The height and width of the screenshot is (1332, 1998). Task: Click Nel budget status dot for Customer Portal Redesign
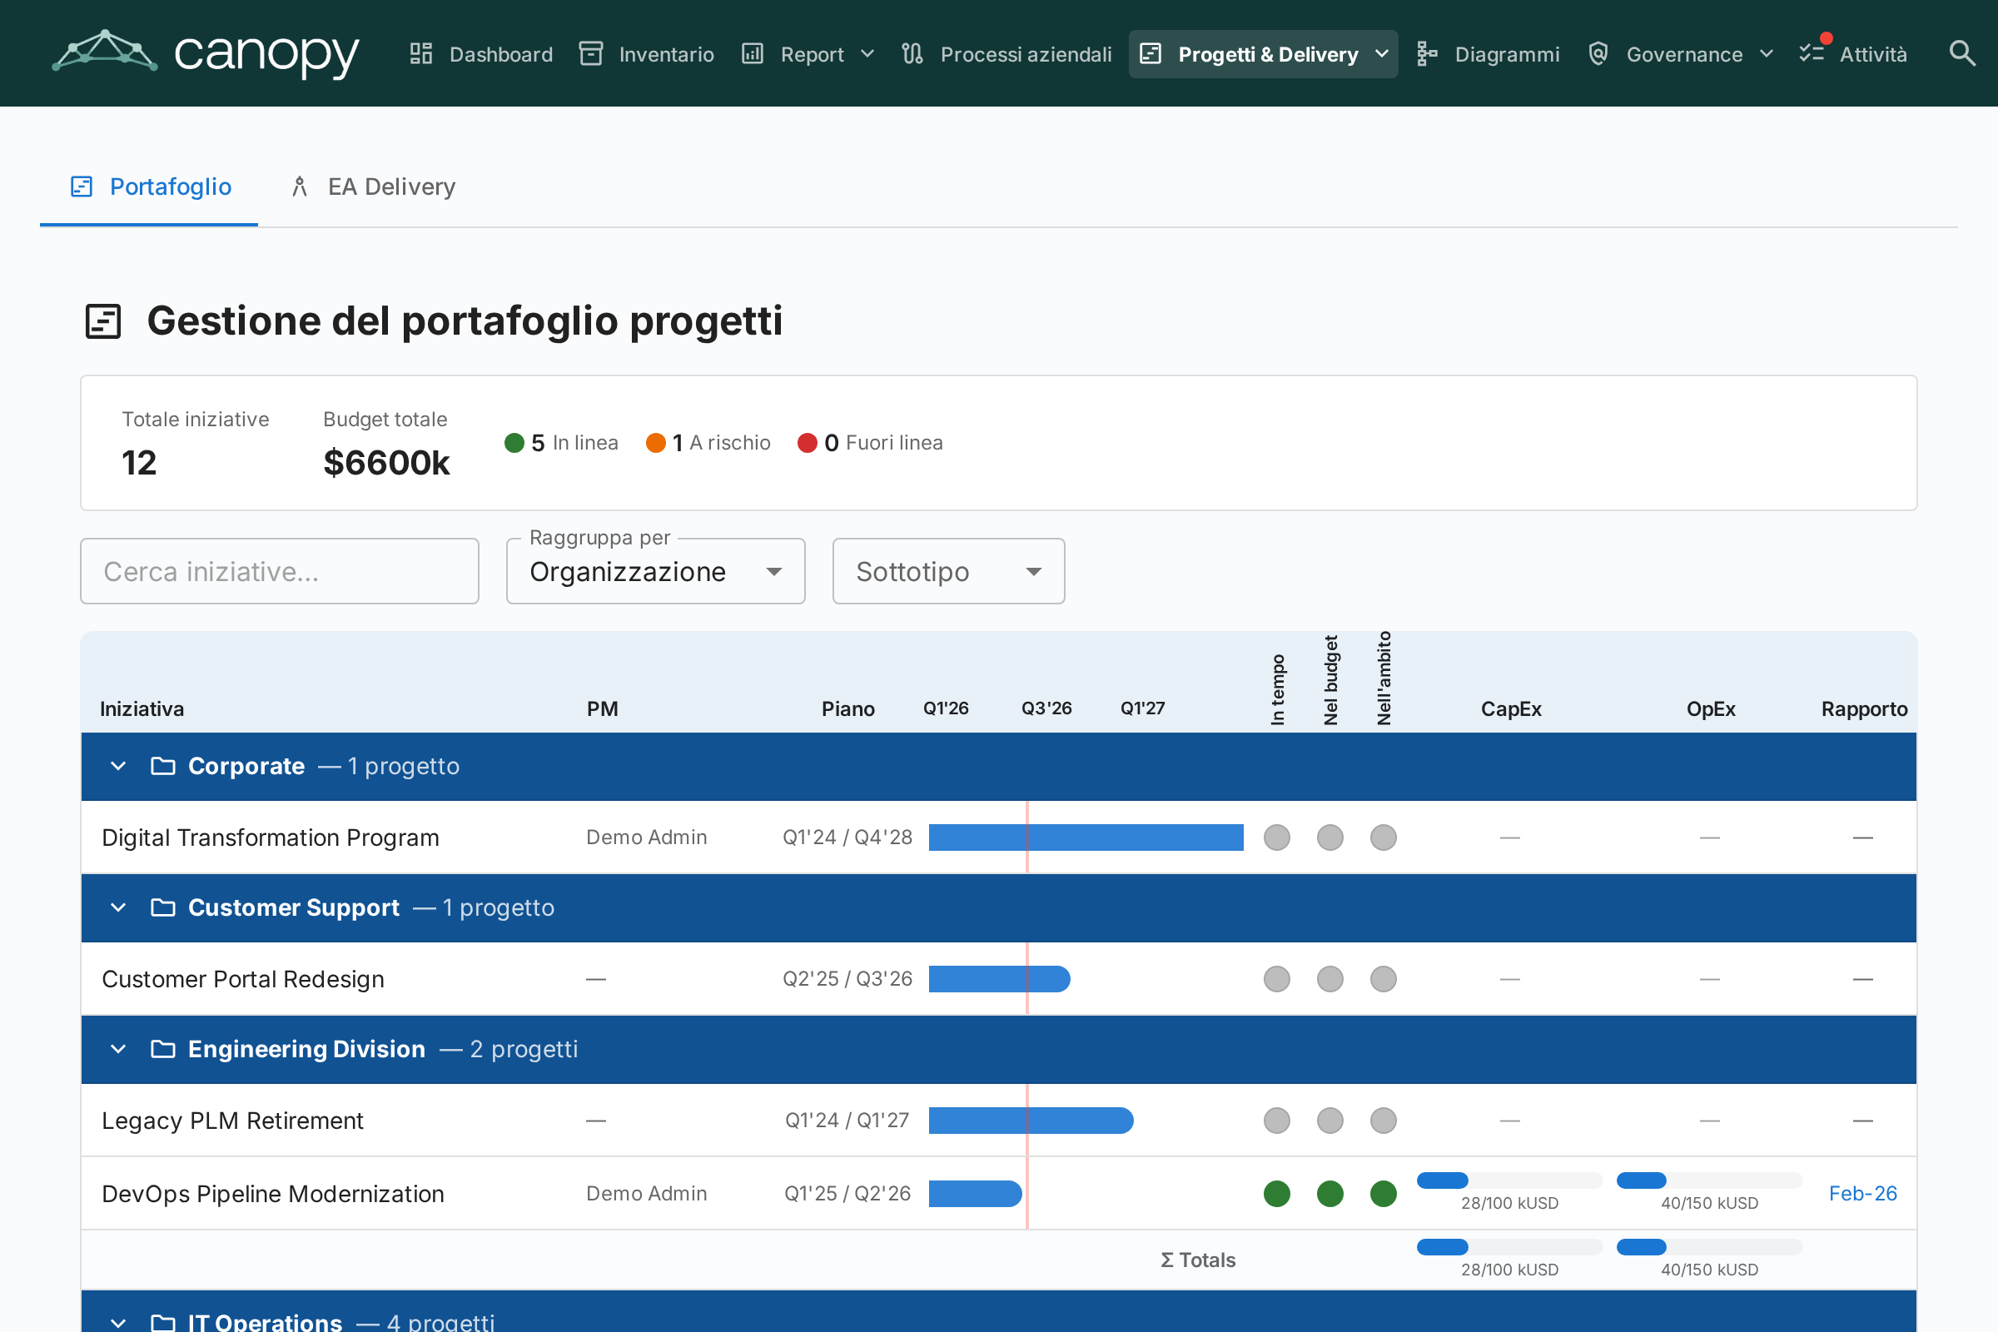1330,979
